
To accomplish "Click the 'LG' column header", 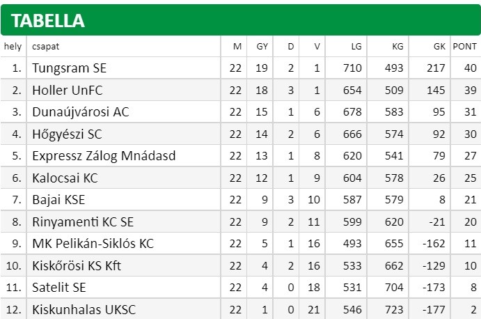I will [356, 47].
